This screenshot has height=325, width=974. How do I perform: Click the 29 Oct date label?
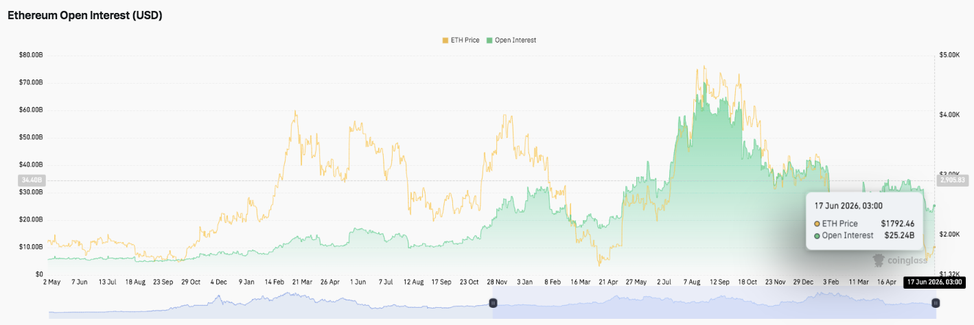point(191,282)
